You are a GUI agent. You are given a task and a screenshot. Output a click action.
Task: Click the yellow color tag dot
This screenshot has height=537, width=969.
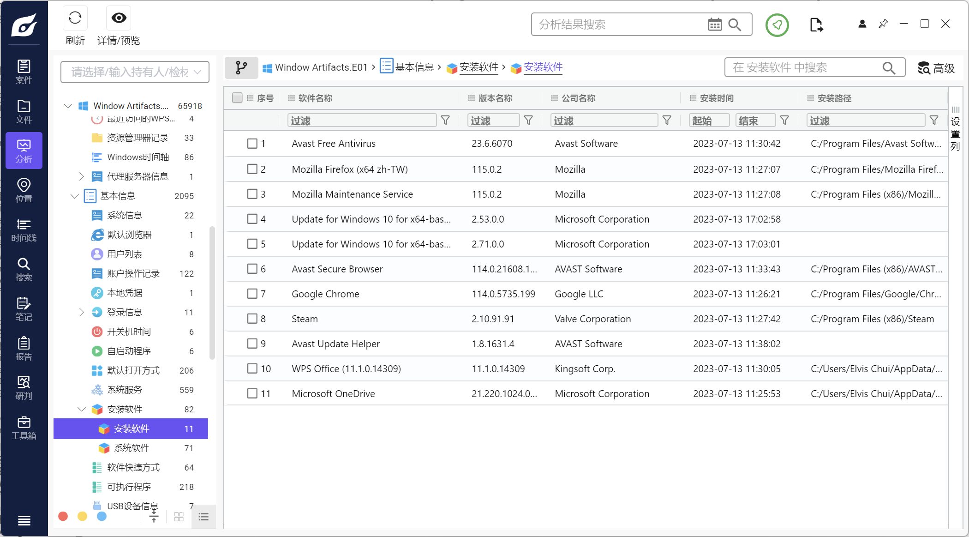click(82, 516)
